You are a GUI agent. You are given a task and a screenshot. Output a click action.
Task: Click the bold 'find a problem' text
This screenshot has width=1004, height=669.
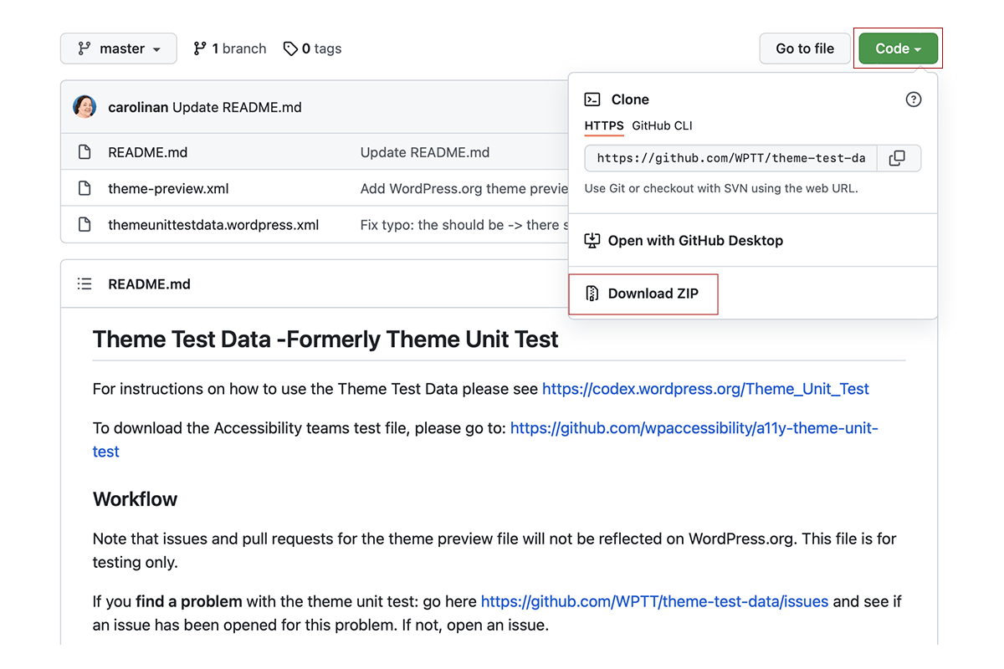[189, 601]
